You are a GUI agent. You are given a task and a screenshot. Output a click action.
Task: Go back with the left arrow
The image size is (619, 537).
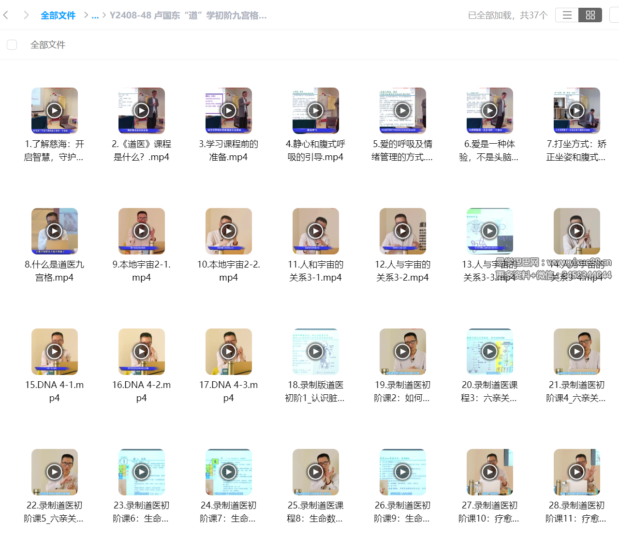coord(6,15)
